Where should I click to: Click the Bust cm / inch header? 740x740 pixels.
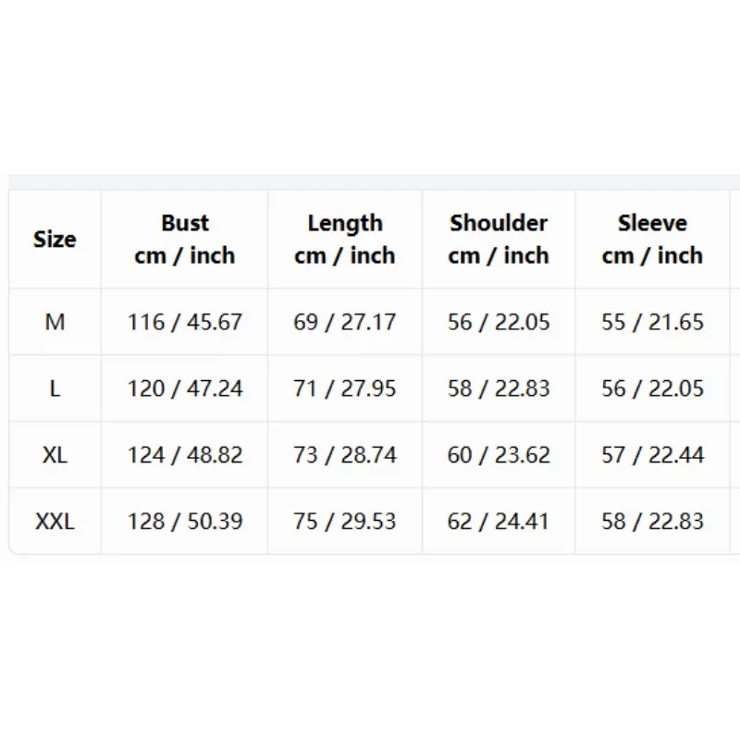click(x=184, y=240)
